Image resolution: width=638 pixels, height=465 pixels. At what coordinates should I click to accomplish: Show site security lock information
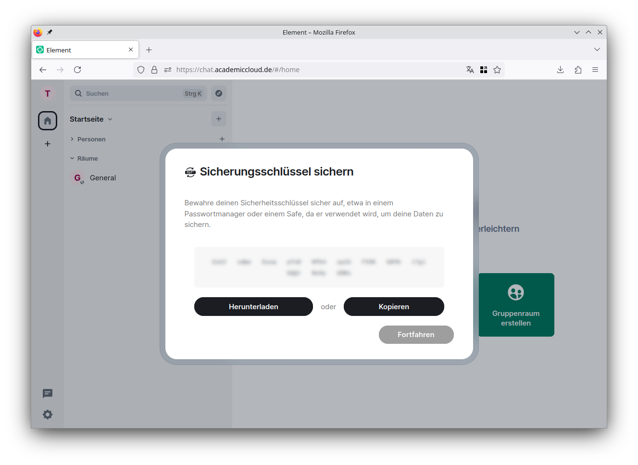click(154, 70)
